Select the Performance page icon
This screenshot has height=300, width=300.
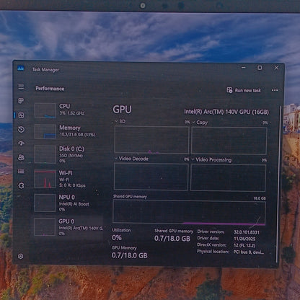[x=21, y=115]
